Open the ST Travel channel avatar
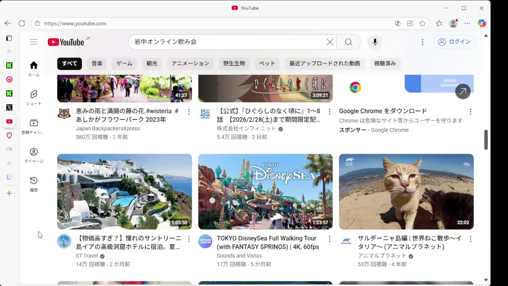 click(64, 241)
